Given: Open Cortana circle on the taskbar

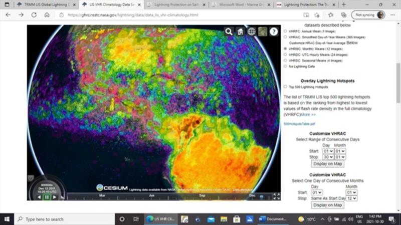Looking at the screenshot, I should coord(122,219).
